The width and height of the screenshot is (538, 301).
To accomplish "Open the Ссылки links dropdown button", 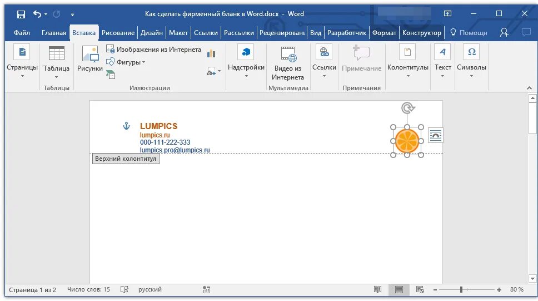I will [x=324, y=61].
